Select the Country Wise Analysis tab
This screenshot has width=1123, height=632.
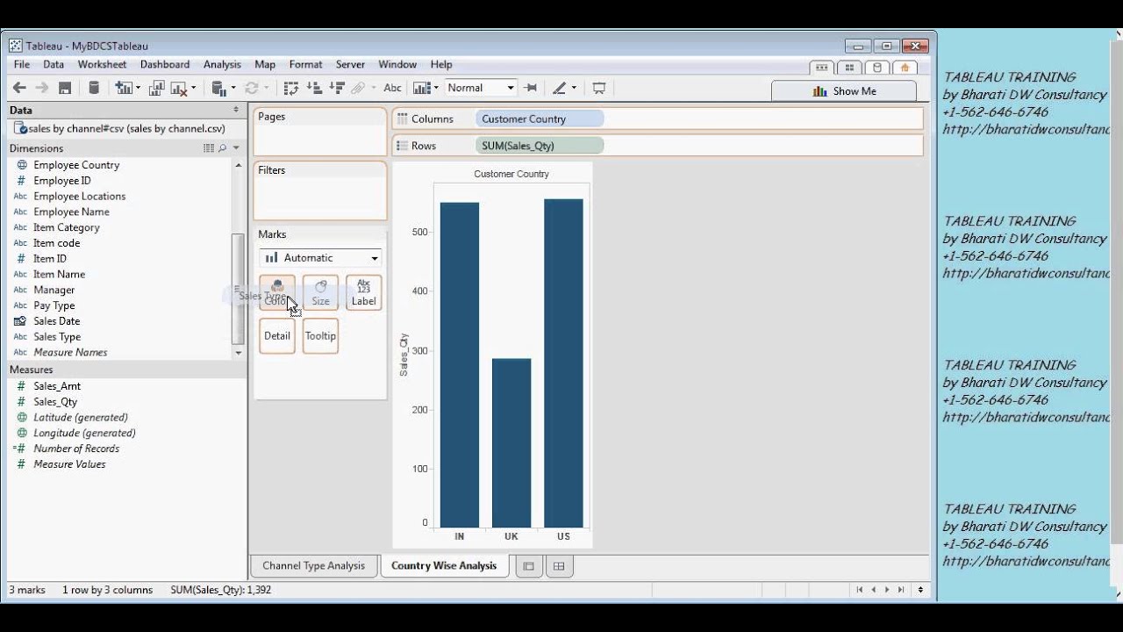[444, 566]
